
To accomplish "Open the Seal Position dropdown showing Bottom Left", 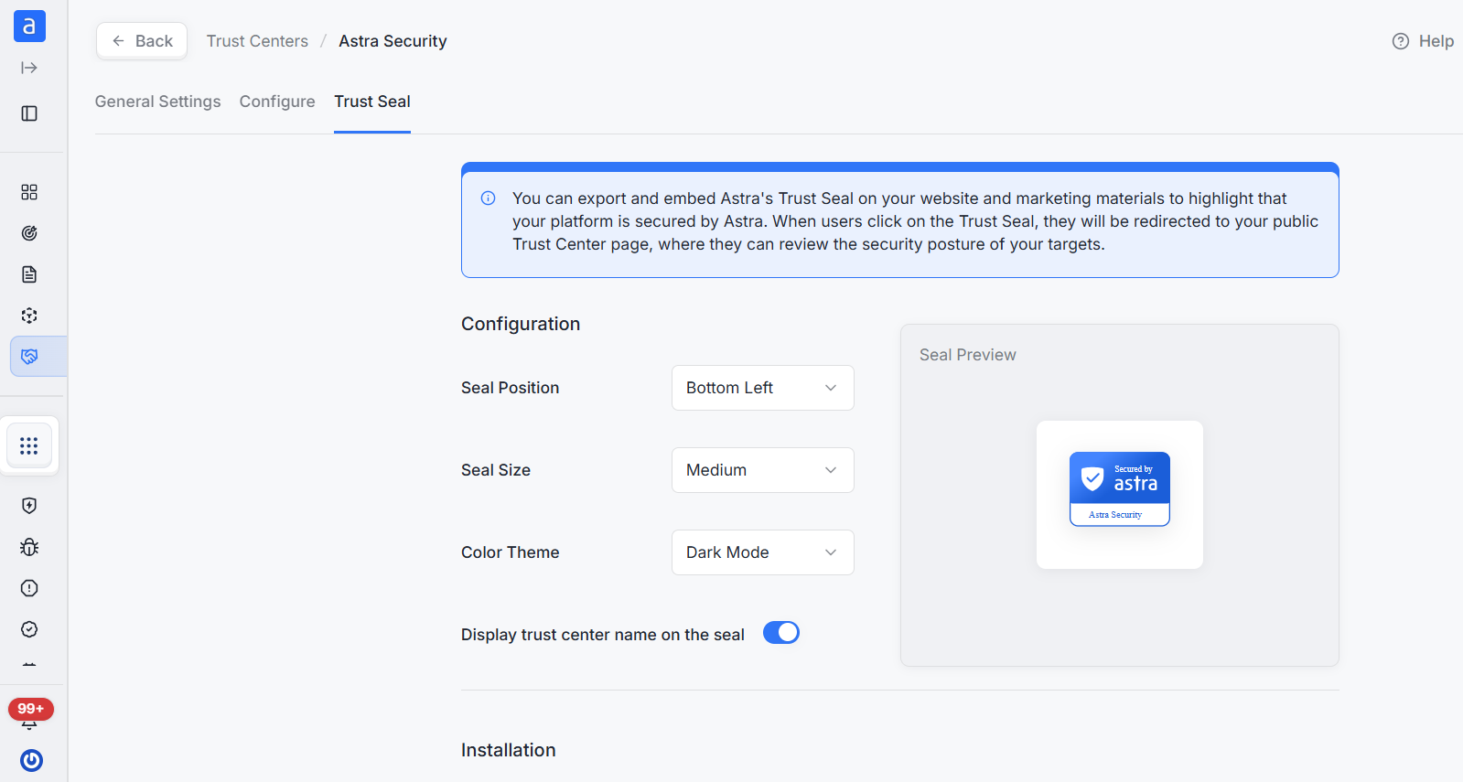I will (763, 388).
